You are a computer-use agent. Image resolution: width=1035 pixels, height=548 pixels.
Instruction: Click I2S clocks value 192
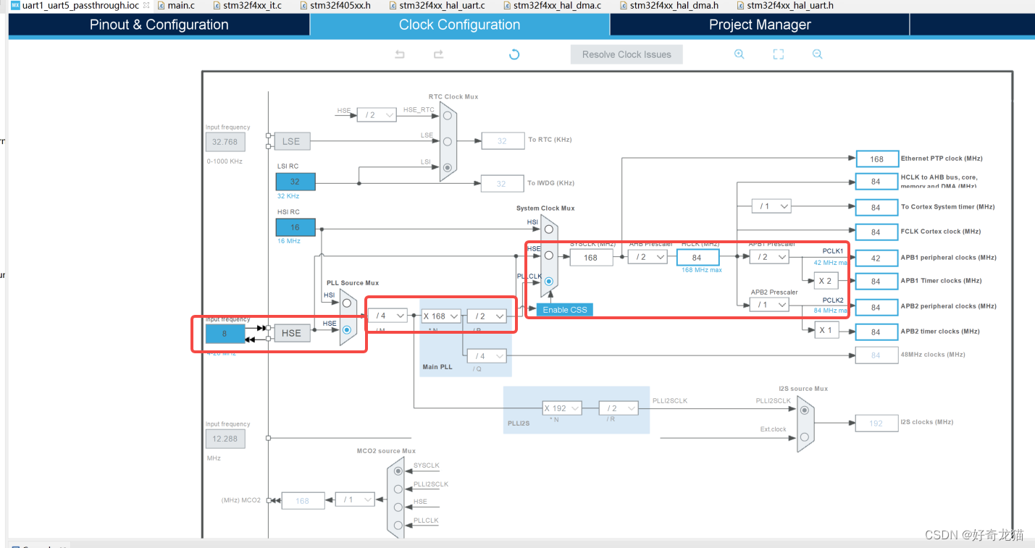pos(876,423)
